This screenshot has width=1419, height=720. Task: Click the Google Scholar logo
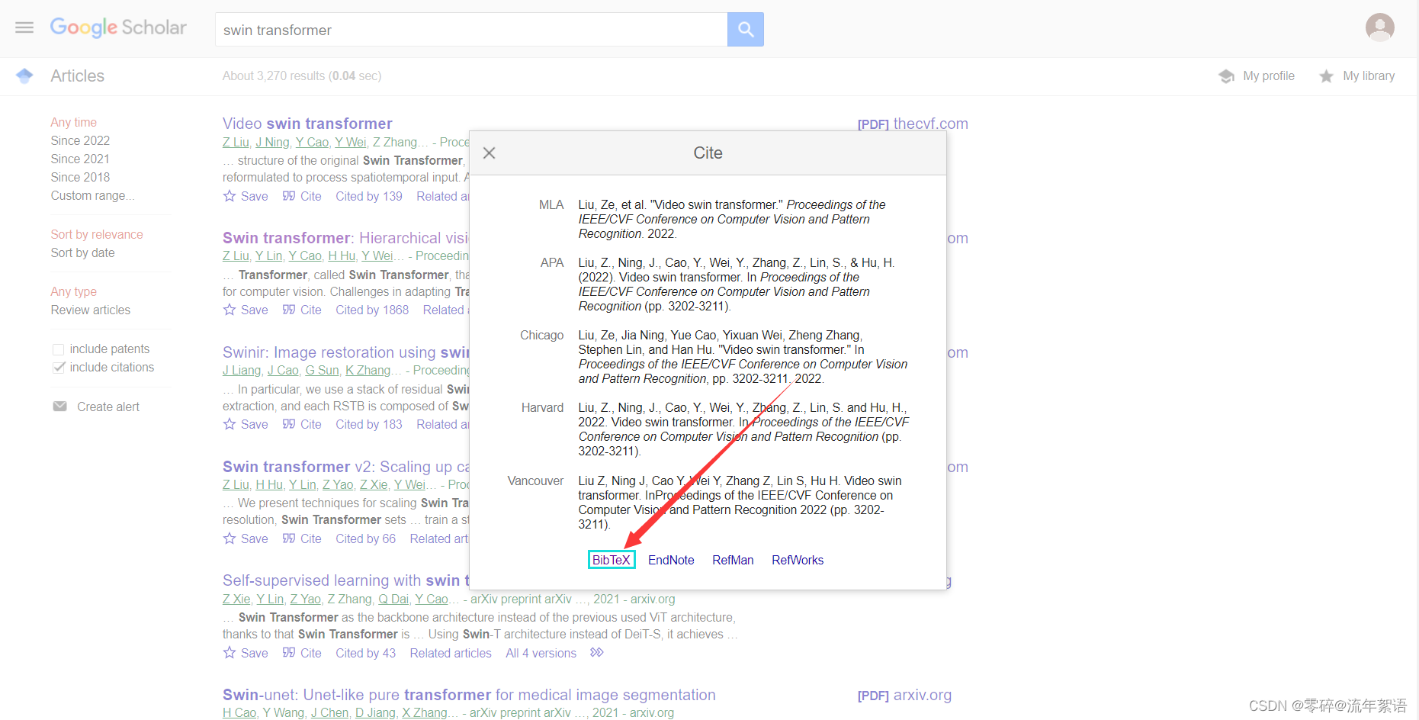118,27
